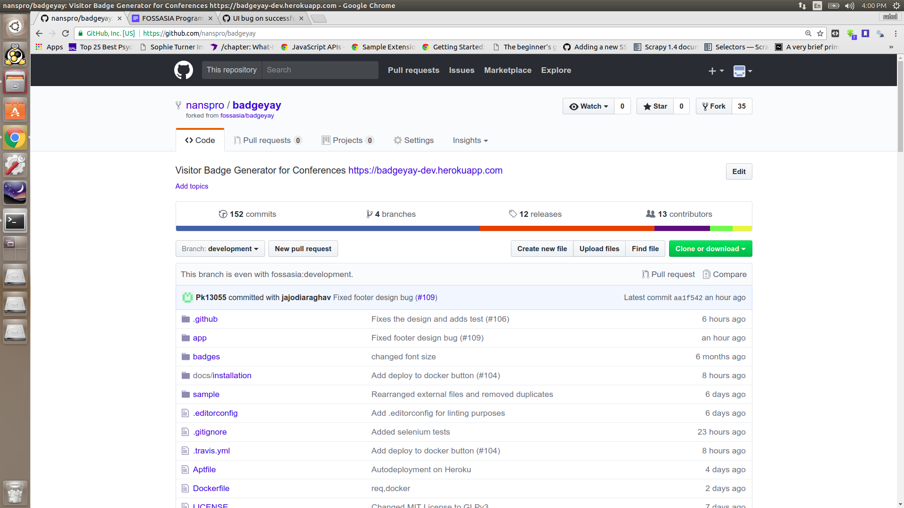Open the GitHub Octocat home logo
Viewport: 904px width, 508px height.
point(184,70)
